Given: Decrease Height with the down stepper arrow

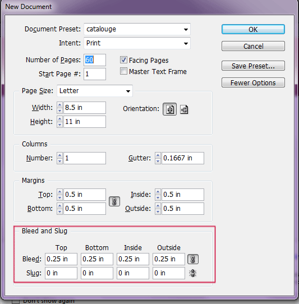Looking at the screenshot, I should [x=59, y=125].
